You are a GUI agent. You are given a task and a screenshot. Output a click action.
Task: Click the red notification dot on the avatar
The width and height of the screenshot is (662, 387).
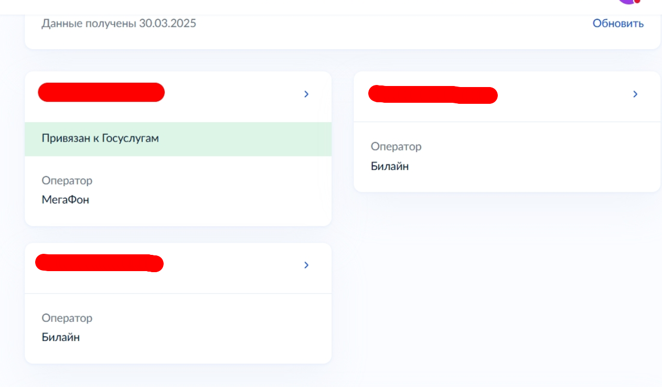coord(637,1)
